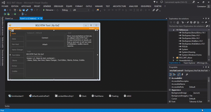Click Show All Files icon in Solution Explorer
211x112 pixels.
pyautogui.click(x=198, y=22)
